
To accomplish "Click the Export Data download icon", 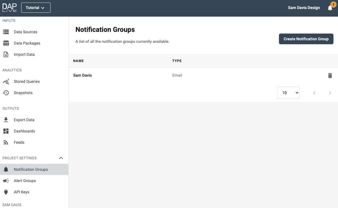I will [x=6, y=120].
